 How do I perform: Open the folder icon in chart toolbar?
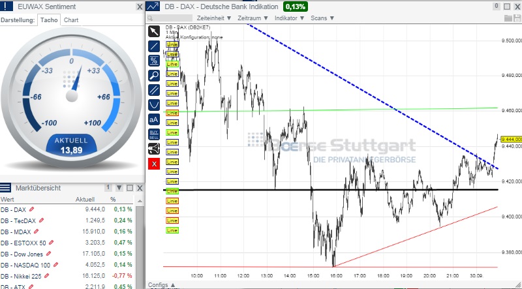[508, 18]
